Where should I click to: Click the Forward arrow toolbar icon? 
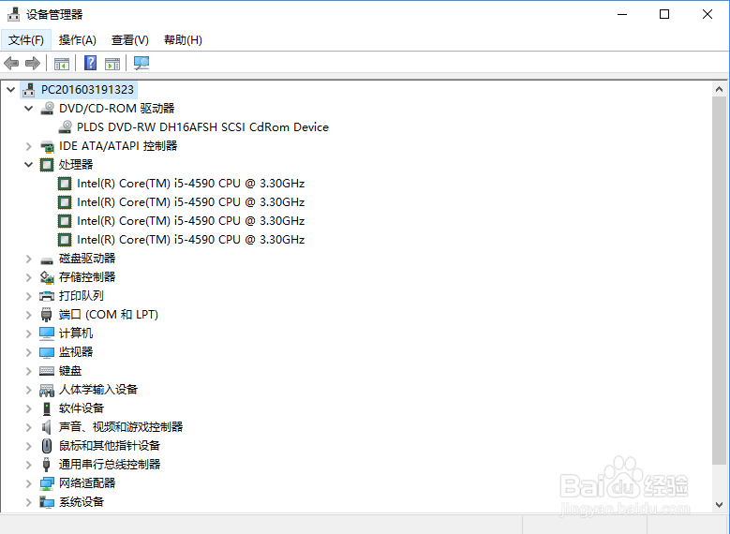point(33,64)
